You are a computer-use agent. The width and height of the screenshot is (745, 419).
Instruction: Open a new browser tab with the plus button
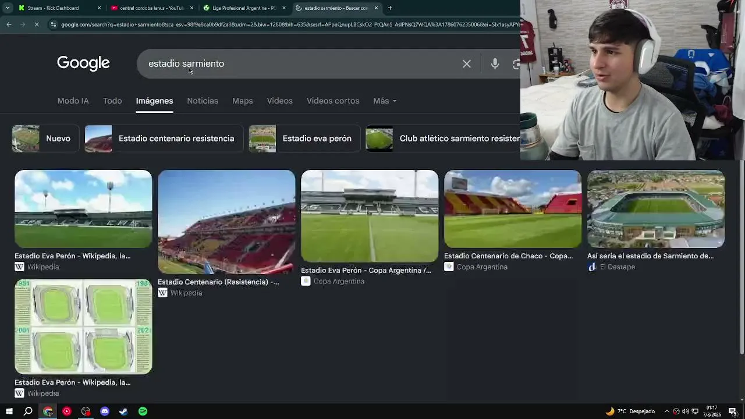click(390, 8)
